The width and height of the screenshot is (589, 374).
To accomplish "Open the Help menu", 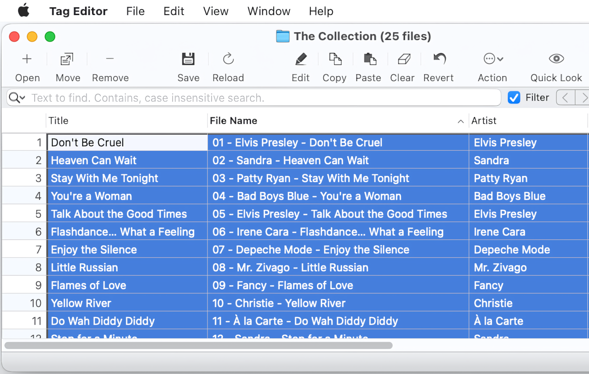I will pos(321,11).
